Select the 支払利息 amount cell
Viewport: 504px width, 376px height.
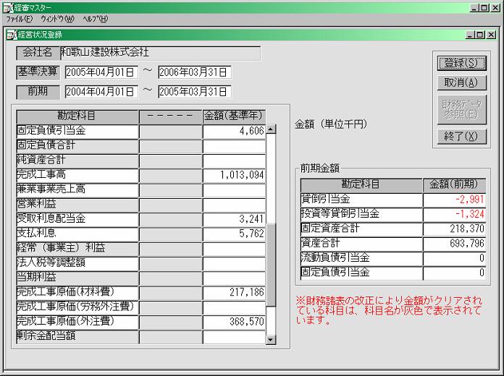(x=234, y=234)
